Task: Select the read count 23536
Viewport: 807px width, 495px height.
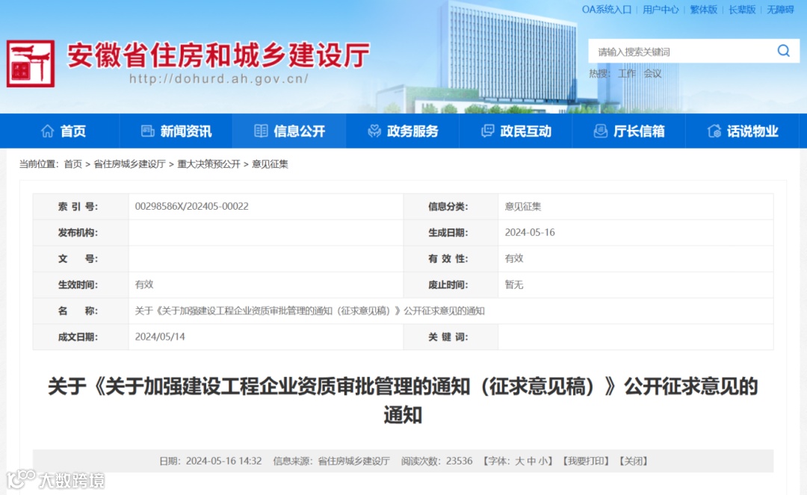Action: click(459, 461)
